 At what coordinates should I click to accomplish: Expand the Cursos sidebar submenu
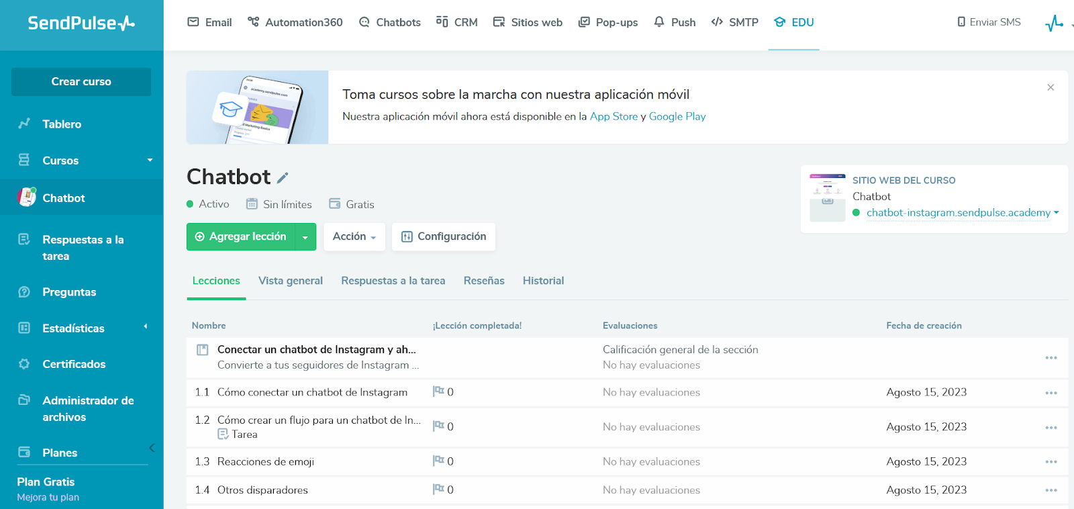[x=150, y=160]
